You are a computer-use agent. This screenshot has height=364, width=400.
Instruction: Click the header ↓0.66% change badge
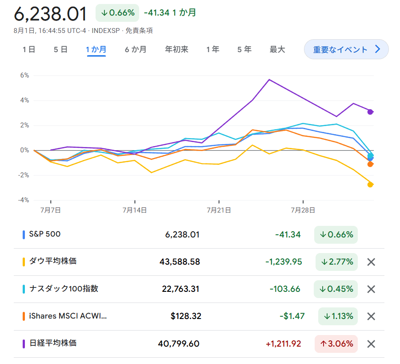[x=117, y=13]
